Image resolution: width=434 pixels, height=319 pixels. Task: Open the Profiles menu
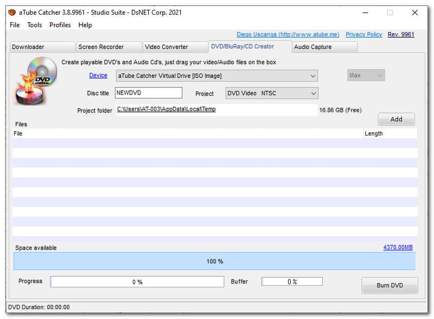tap(60, 25)
